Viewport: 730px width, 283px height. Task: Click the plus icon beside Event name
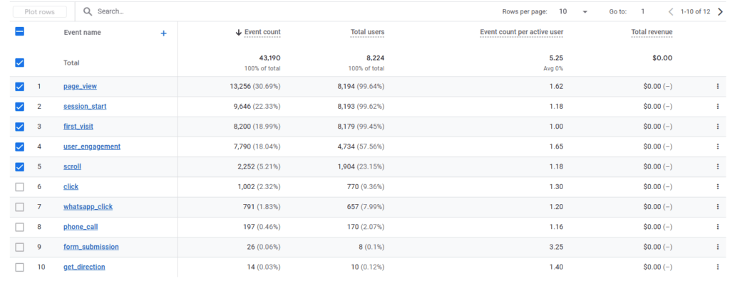click(163, 33)
